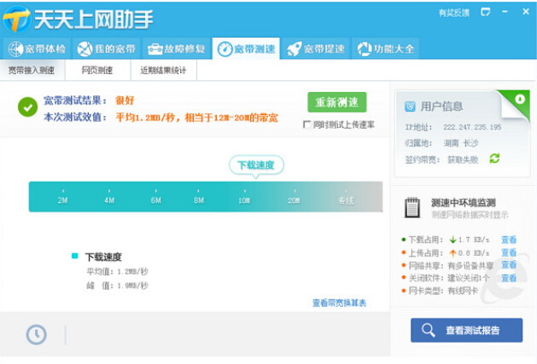Click the 重新测速 button

(x=337, y=102)
